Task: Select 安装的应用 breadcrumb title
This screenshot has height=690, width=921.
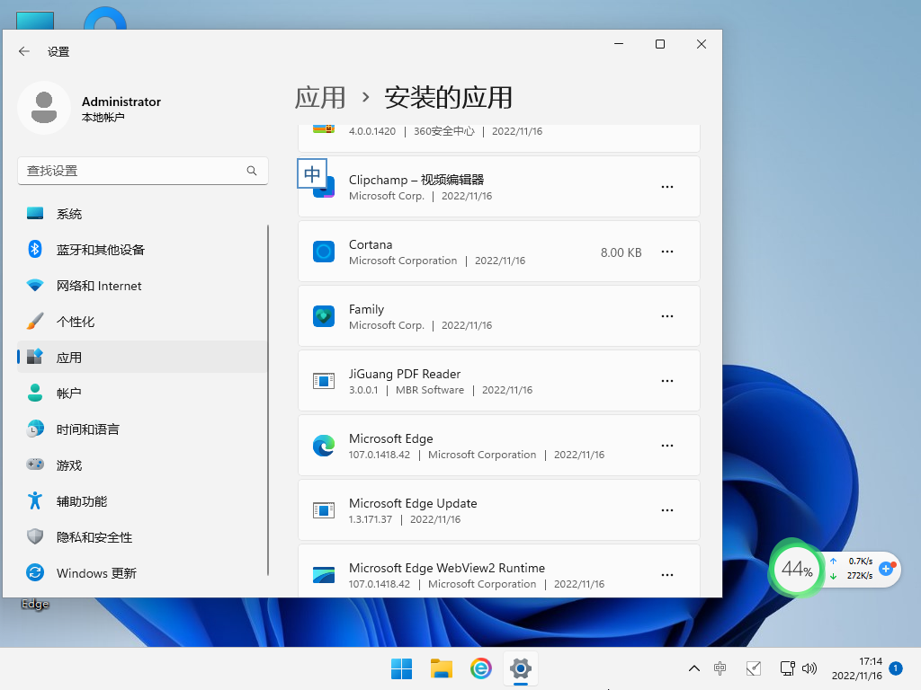Action: [x=451, y=97]
